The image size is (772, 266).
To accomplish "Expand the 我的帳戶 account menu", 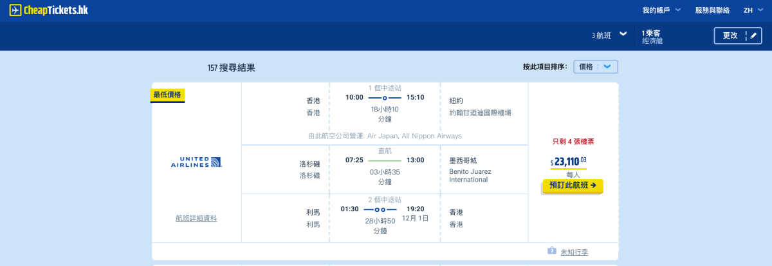I will [661, 10].
